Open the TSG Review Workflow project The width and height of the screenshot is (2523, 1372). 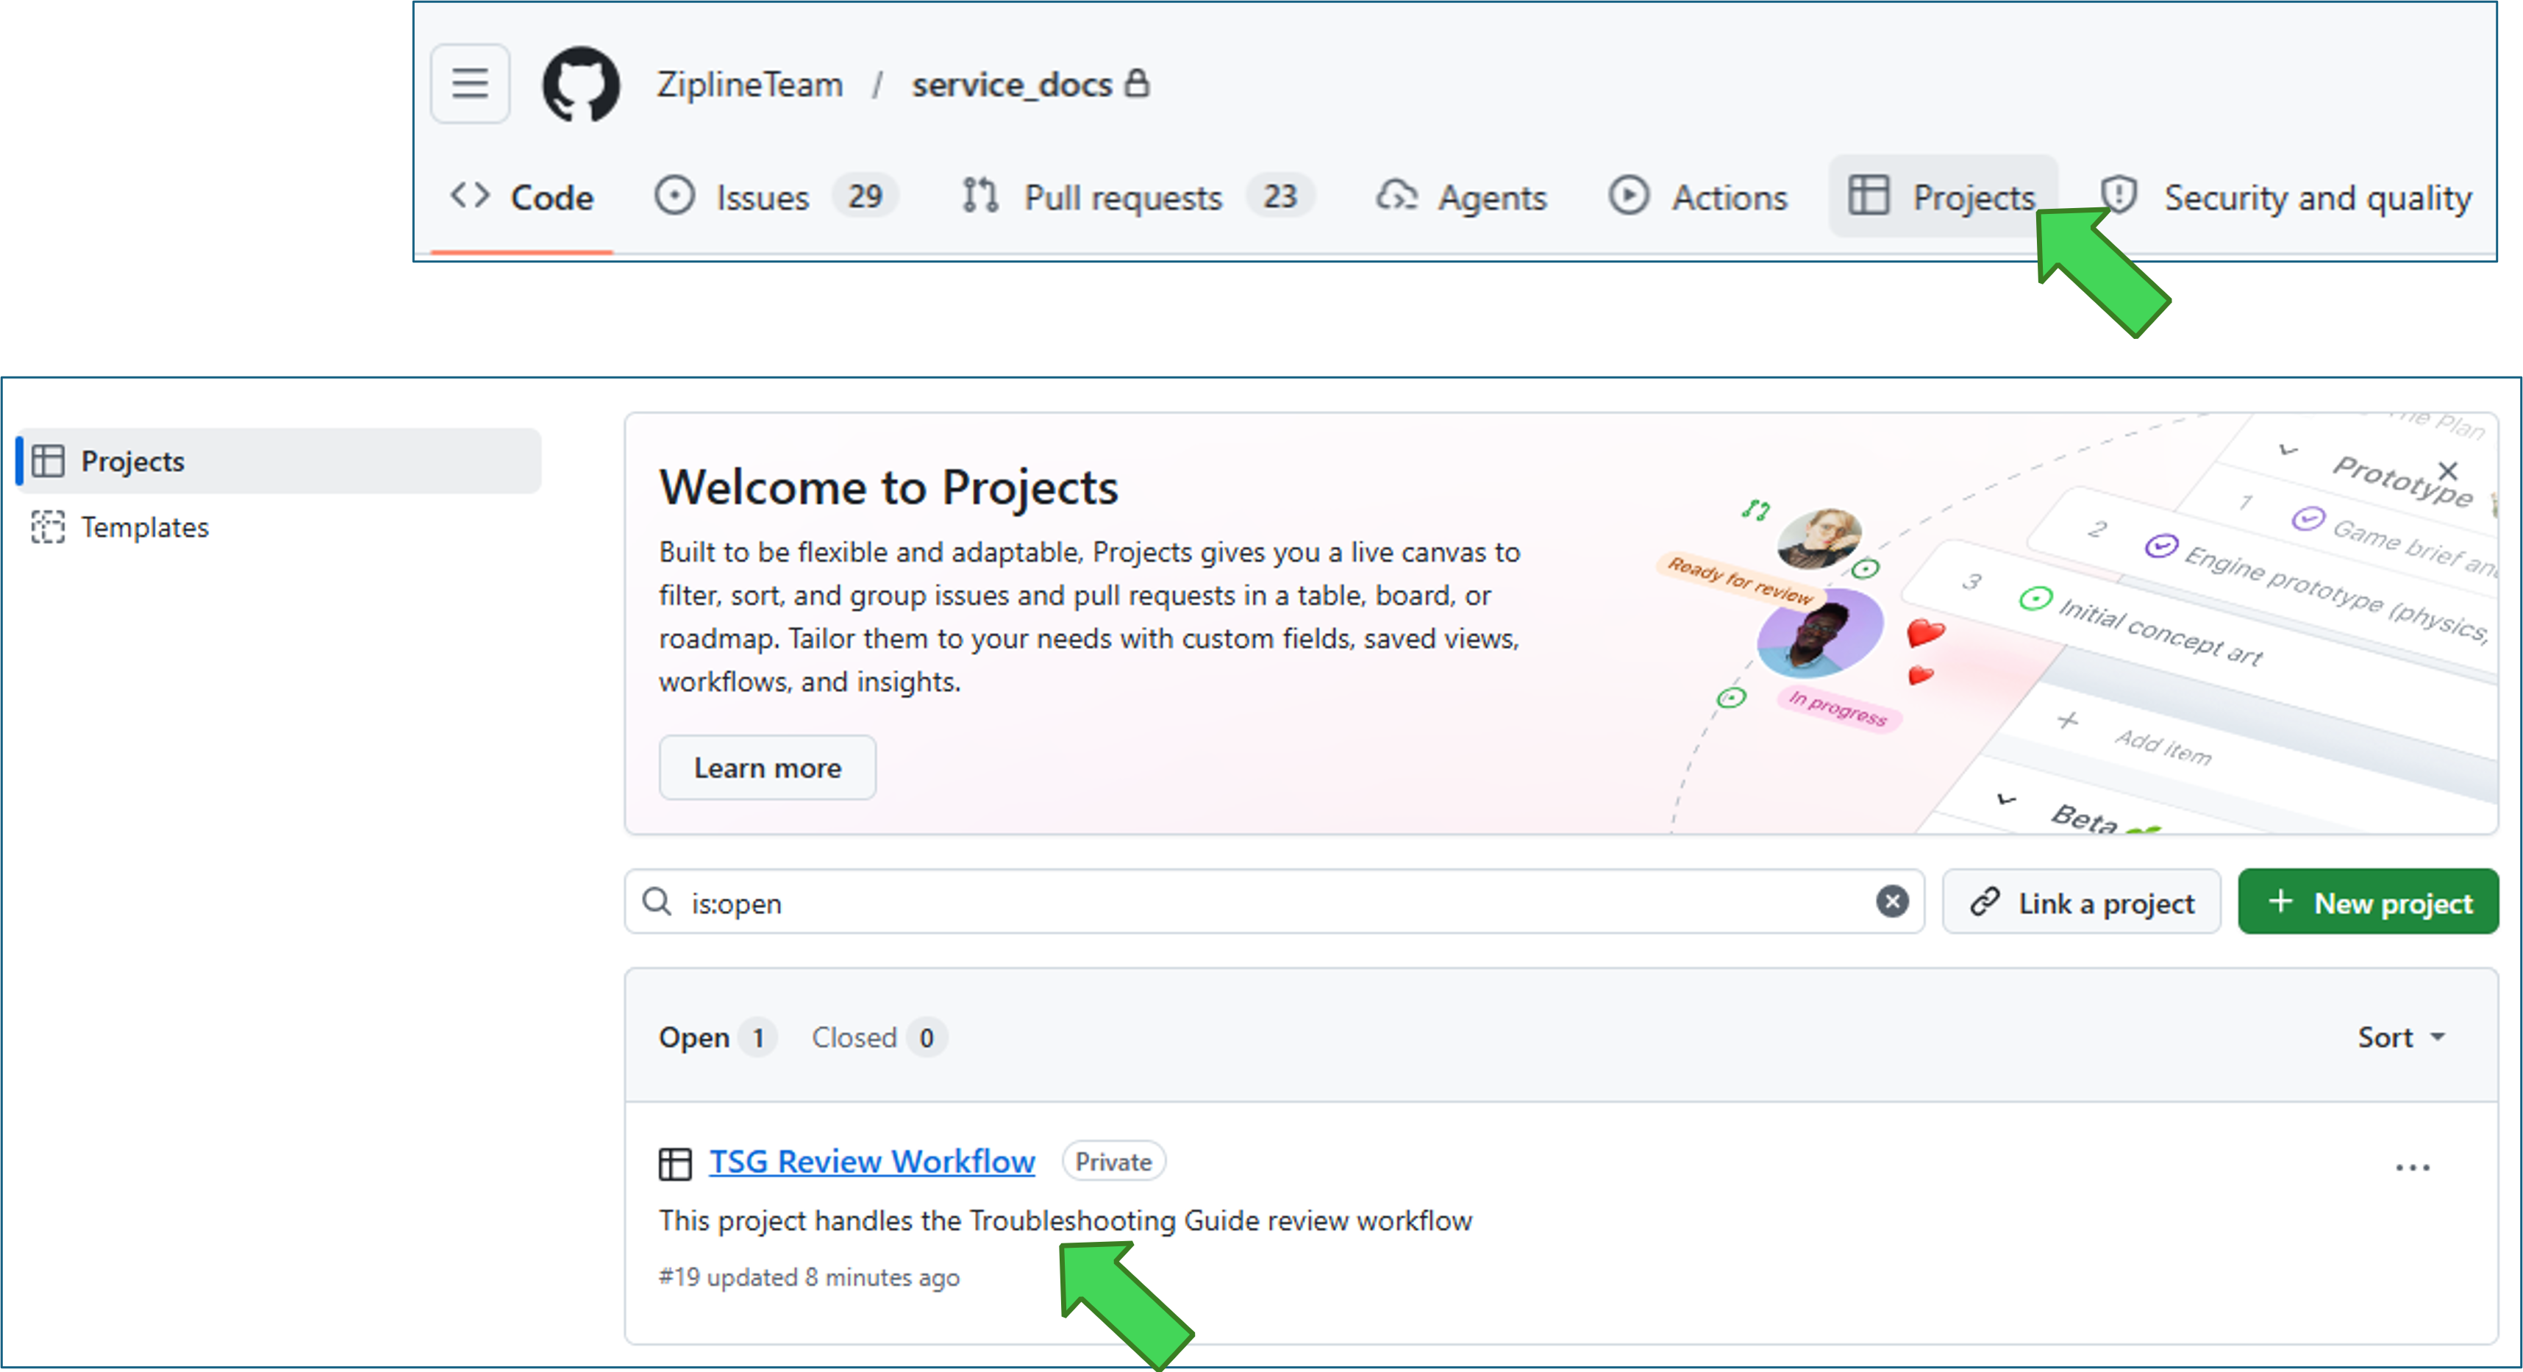[x=871, y=1162]
